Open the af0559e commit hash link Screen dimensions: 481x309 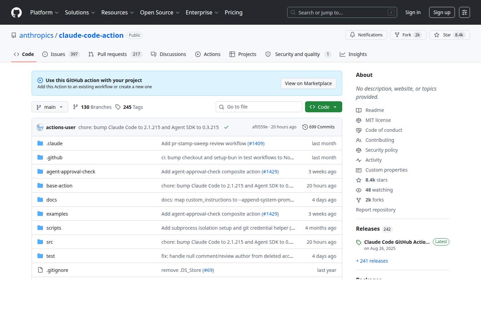pos(260,127)
